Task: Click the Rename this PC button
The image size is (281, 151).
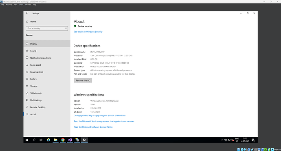Action: (83, 80)
